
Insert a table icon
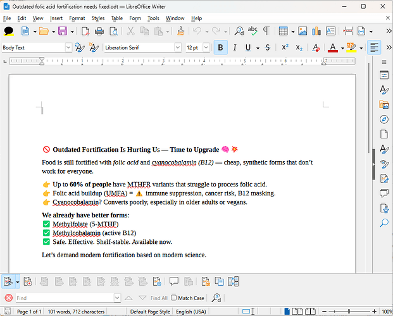pos(284,32)
